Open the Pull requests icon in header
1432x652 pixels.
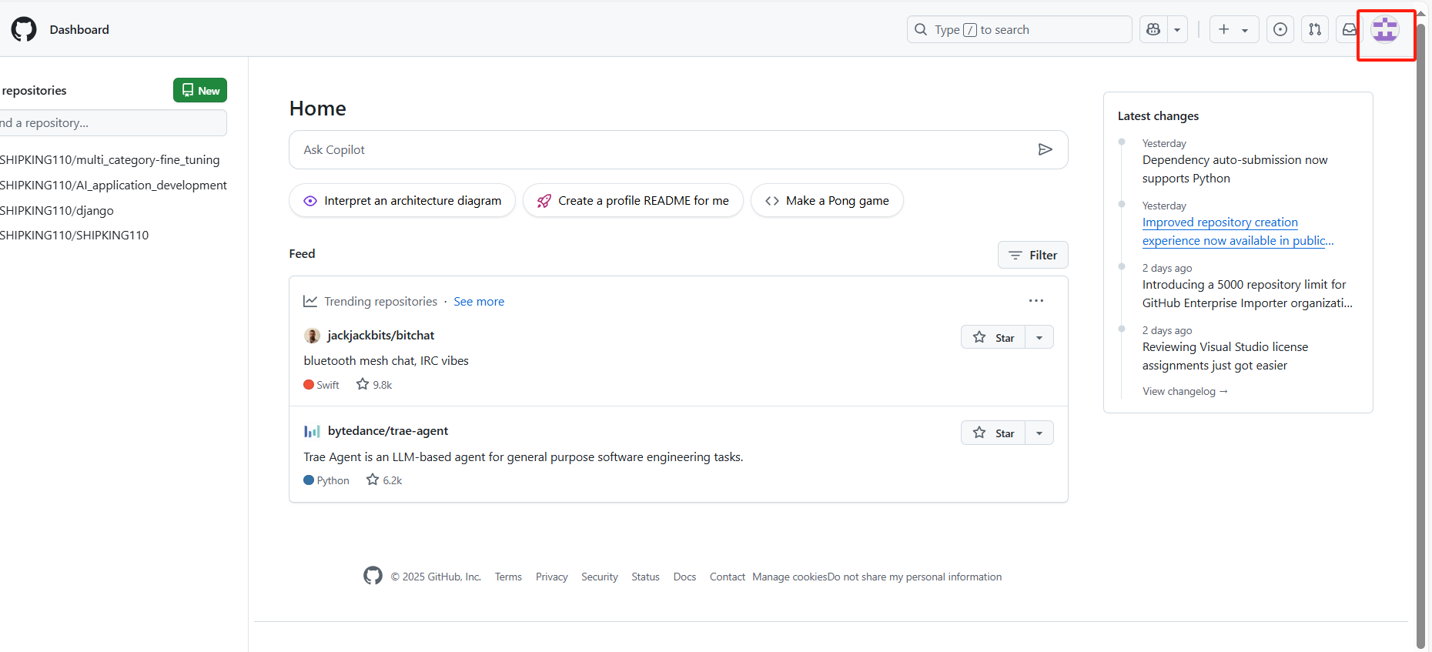coord(1315,29)
